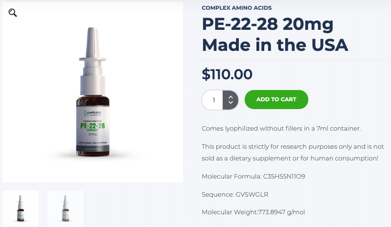Add the product to cart
This screenshot has height=227, width=391.
tap(276, 99)
